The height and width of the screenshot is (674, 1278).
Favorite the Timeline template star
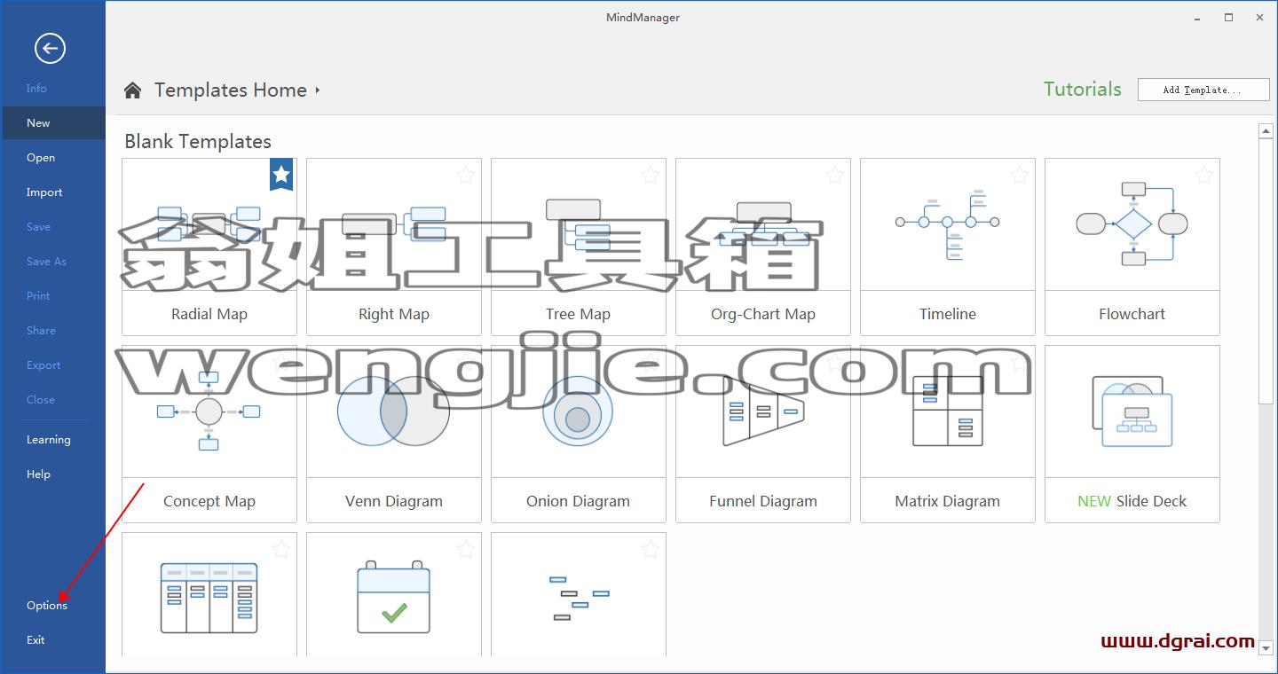point(1020,175)
